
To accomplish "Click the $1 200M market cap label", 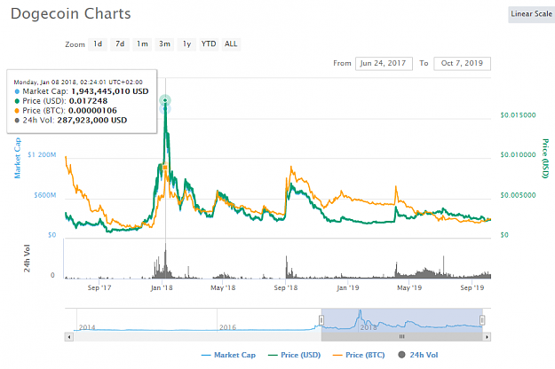I will (42, 155).
